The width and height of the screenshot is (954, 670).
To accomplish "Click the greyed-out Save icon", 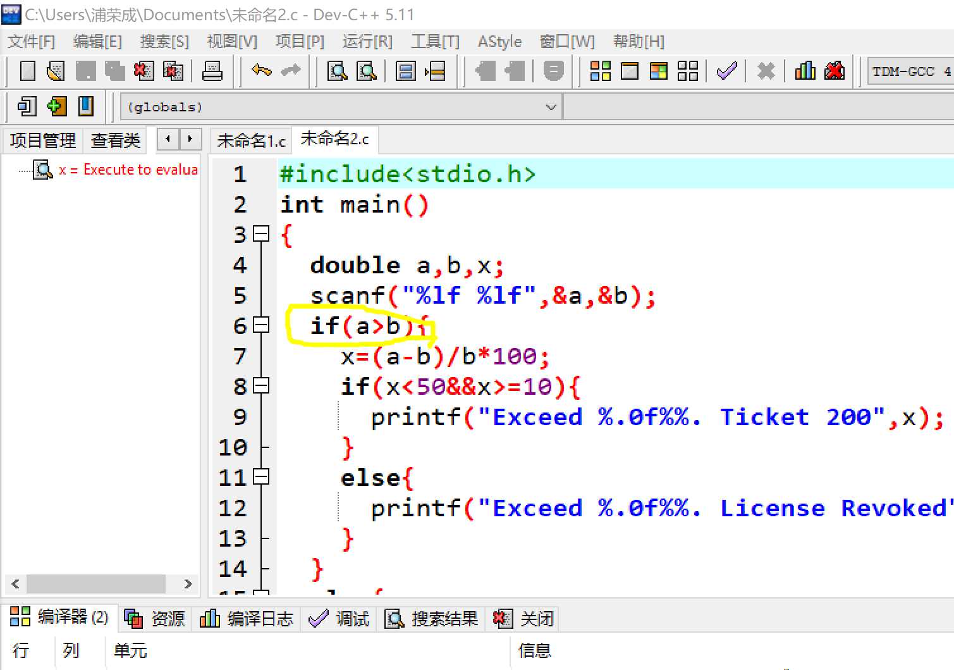I will click(85, 71).
